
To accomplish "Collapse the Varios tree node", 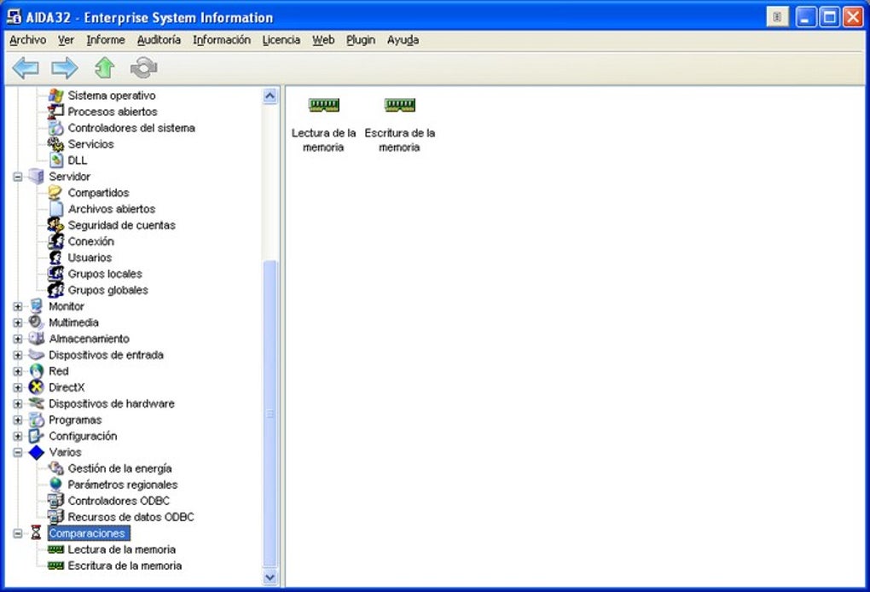I will click(18, 452).
